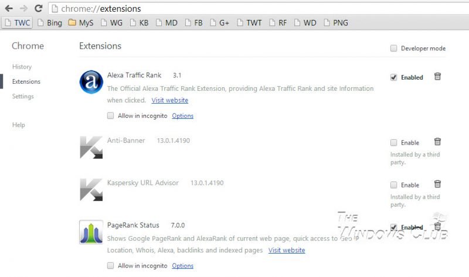Viewport: 469px width, 277px height.
Task: Delete Alexa Traffic Rank with trash icon
Action: 437,77
